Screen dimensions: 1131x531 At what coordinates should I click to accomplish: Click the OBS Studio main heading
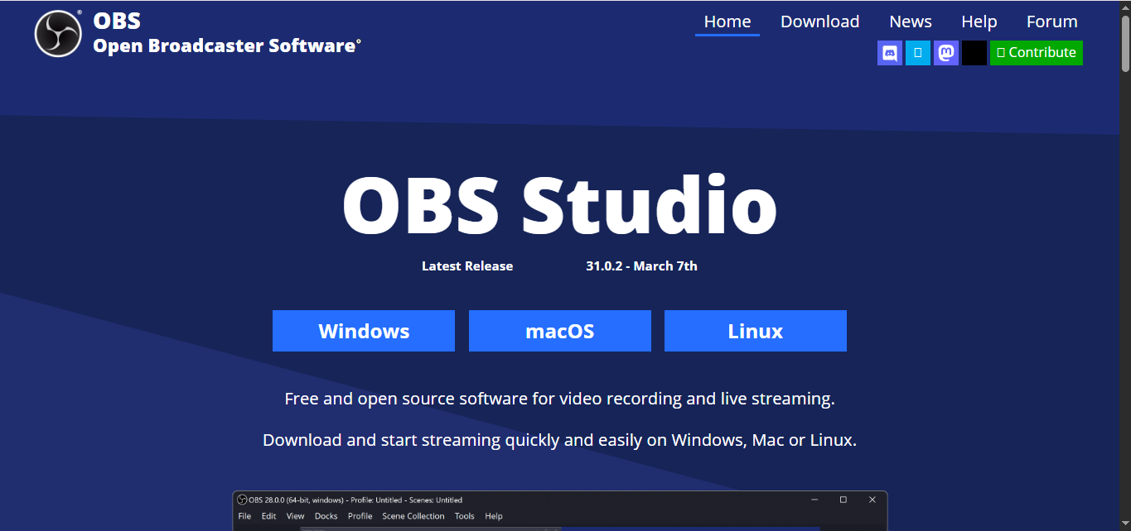tap(560, 205)
